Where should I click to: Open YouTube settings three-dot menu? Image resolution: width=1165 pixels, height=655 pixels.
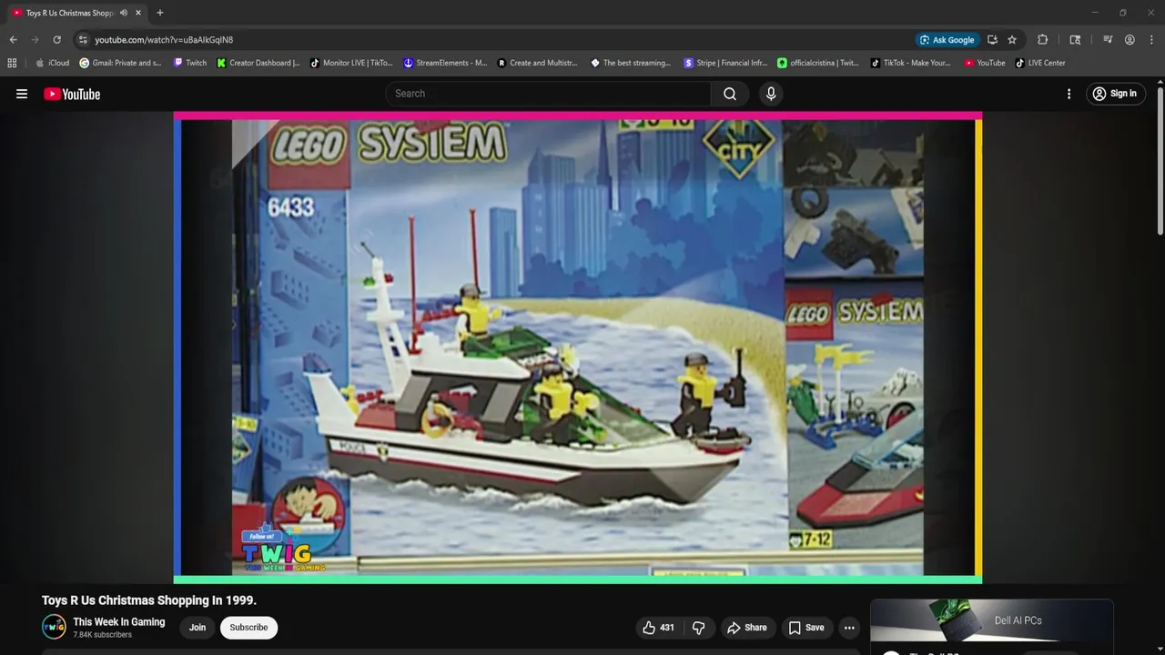pyautogui.click(x=1069, y=94)
